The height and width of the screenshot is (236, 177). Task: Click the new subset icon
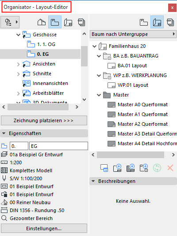click(144, 168)
